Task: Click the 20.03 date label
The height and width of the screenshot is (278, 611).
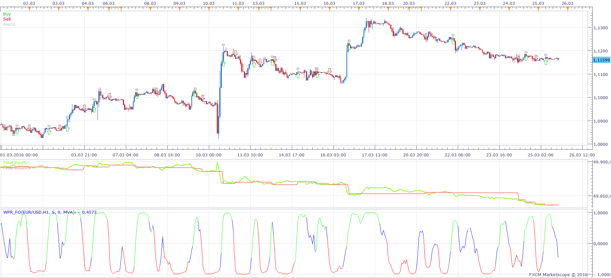Action: pos(409,4)
